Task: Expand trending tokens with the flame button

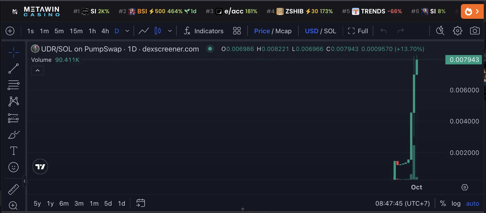Action: click(472, 11)
